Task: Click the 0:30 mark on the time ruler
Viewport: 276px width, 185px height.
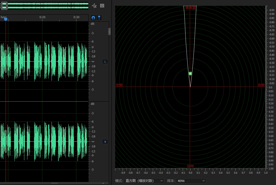Action: pos(76,17)
